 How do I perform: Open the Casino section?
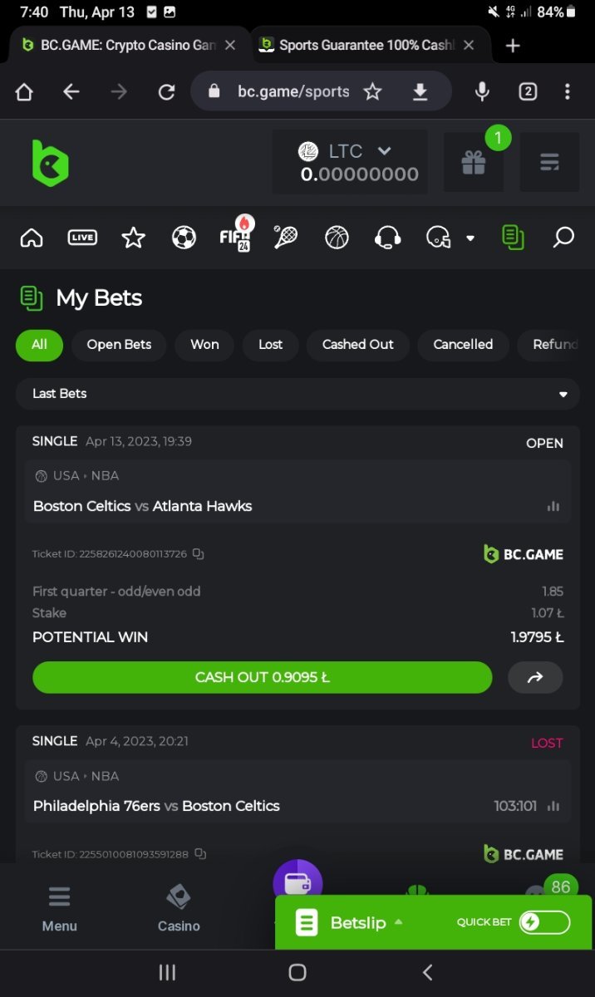(179, 909)
